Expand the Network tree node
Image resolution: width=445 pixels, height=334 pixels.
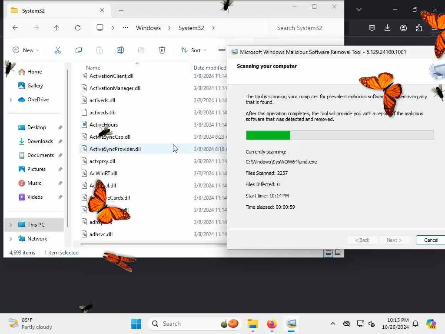(11, 239)
